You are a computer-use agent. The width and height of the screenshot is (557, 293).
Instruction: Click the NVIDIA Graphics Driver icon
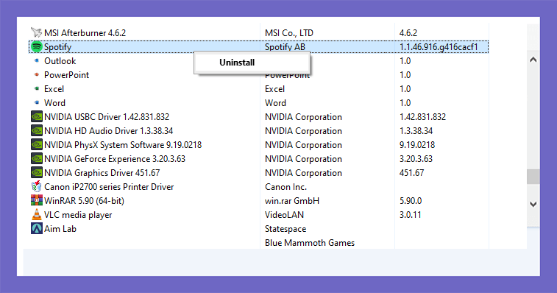click(x=36, y=172)
